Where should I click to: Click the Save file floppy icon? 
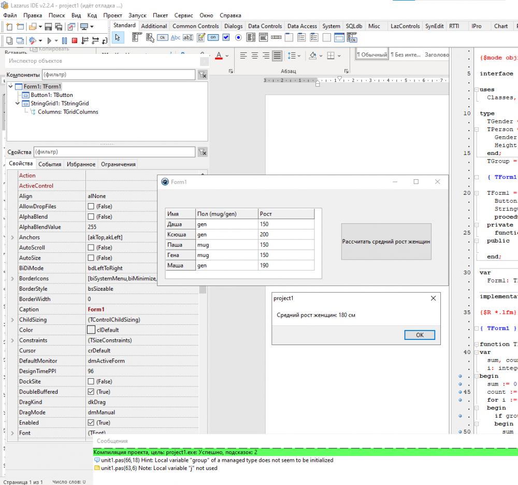[48, 26]
